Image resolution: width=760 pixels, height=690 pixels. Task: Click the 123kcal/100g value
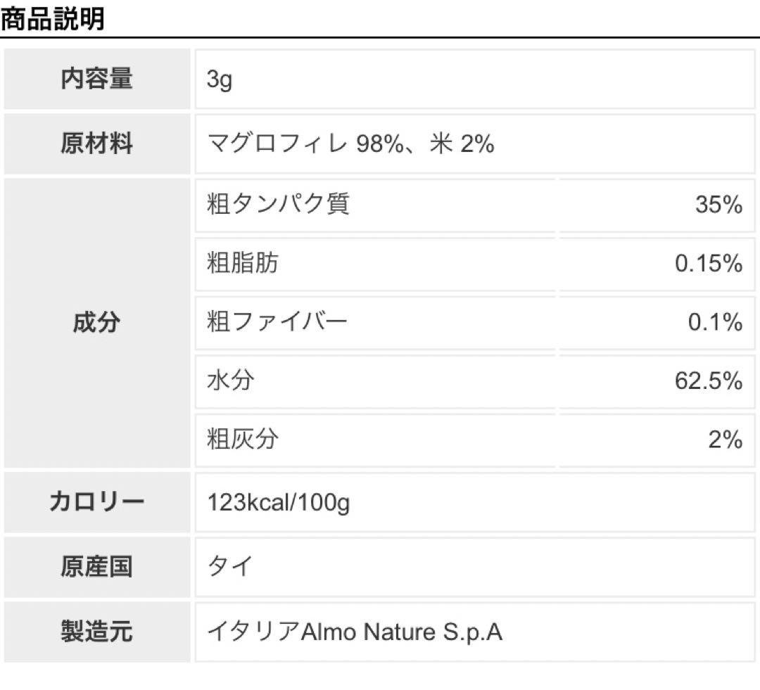[x=278, y=503]
